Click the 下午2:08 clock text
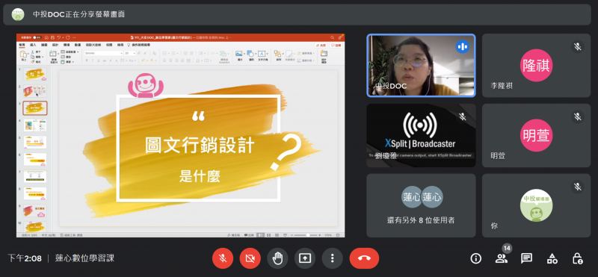Viewport: 598px width, 277px height. 25,258
